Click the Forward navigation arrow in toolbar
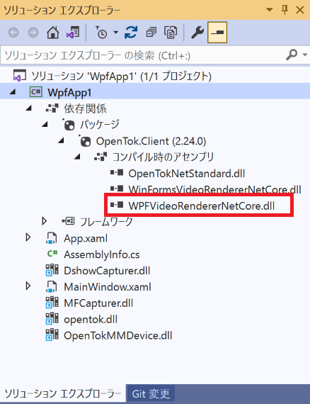 33,33
